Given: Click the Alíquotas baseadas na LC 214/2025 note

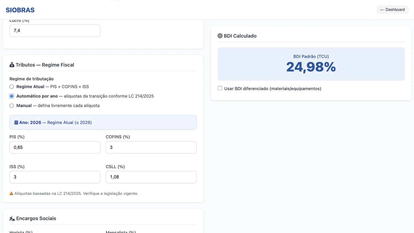Looking at the screenshot, I should tap(76, 194).
